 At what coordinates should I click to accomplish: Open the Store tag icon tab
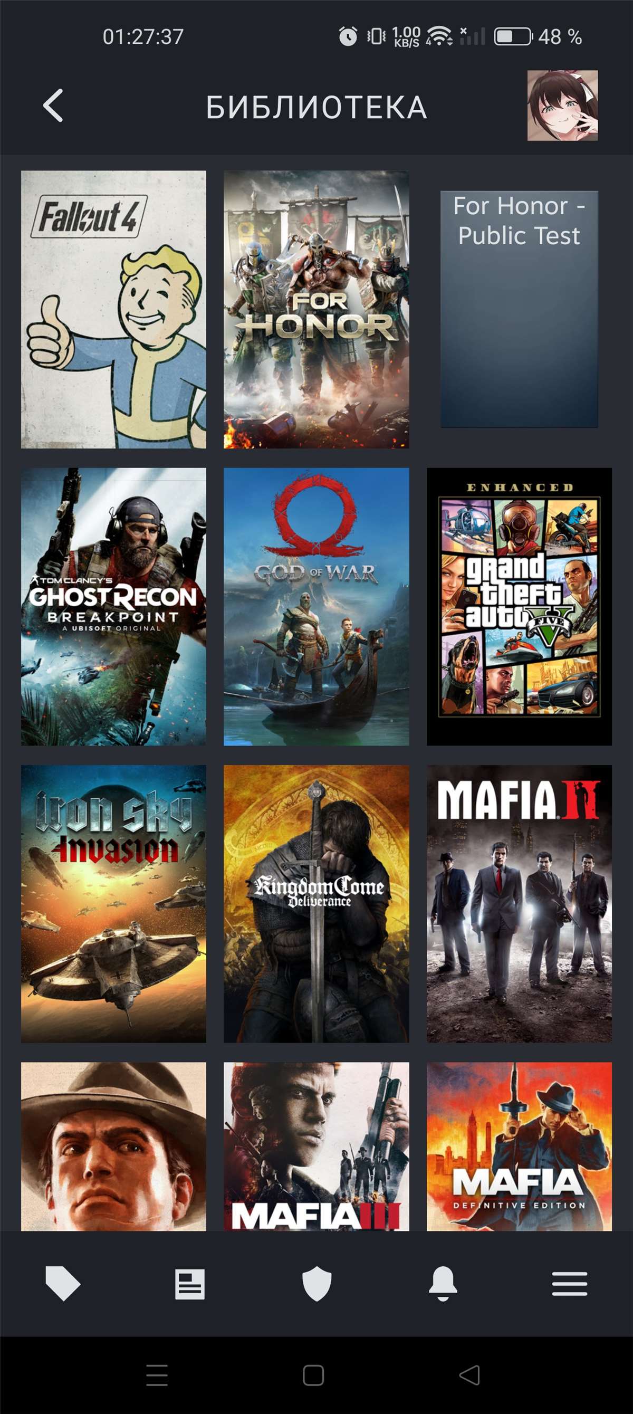pos(63,1284)
